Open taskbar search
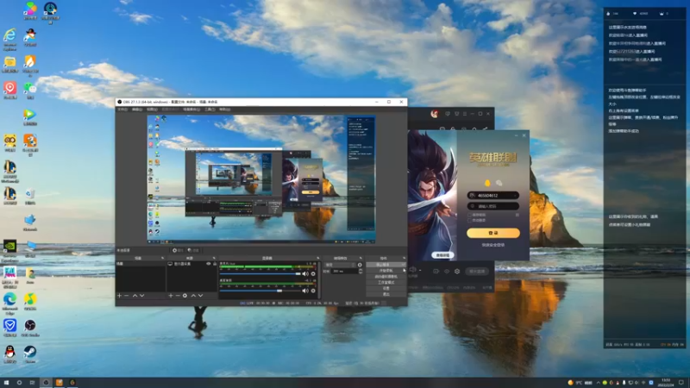The width and height of the screenshot is (690, 388). [x=19, y=382]
